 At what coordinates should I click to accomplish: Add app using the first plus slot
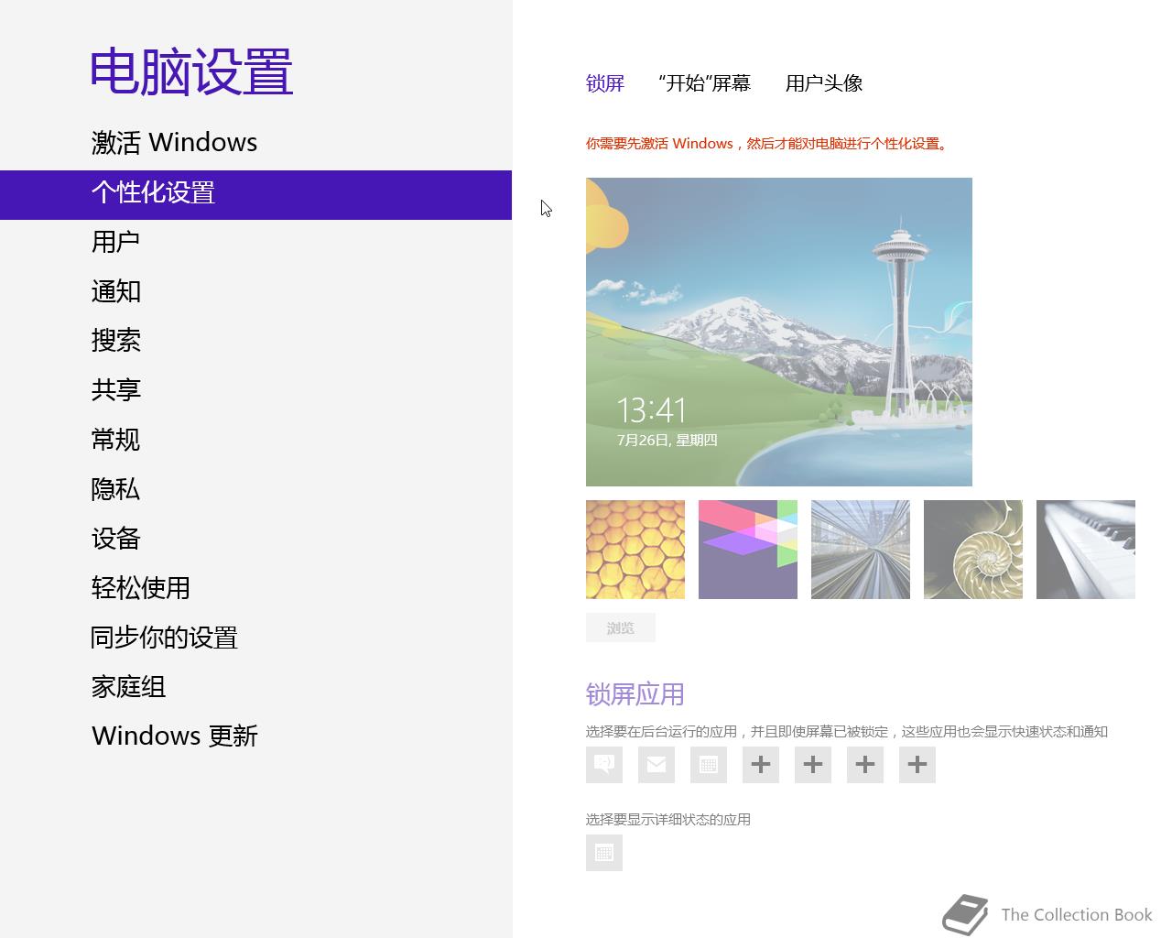point(761,765)
